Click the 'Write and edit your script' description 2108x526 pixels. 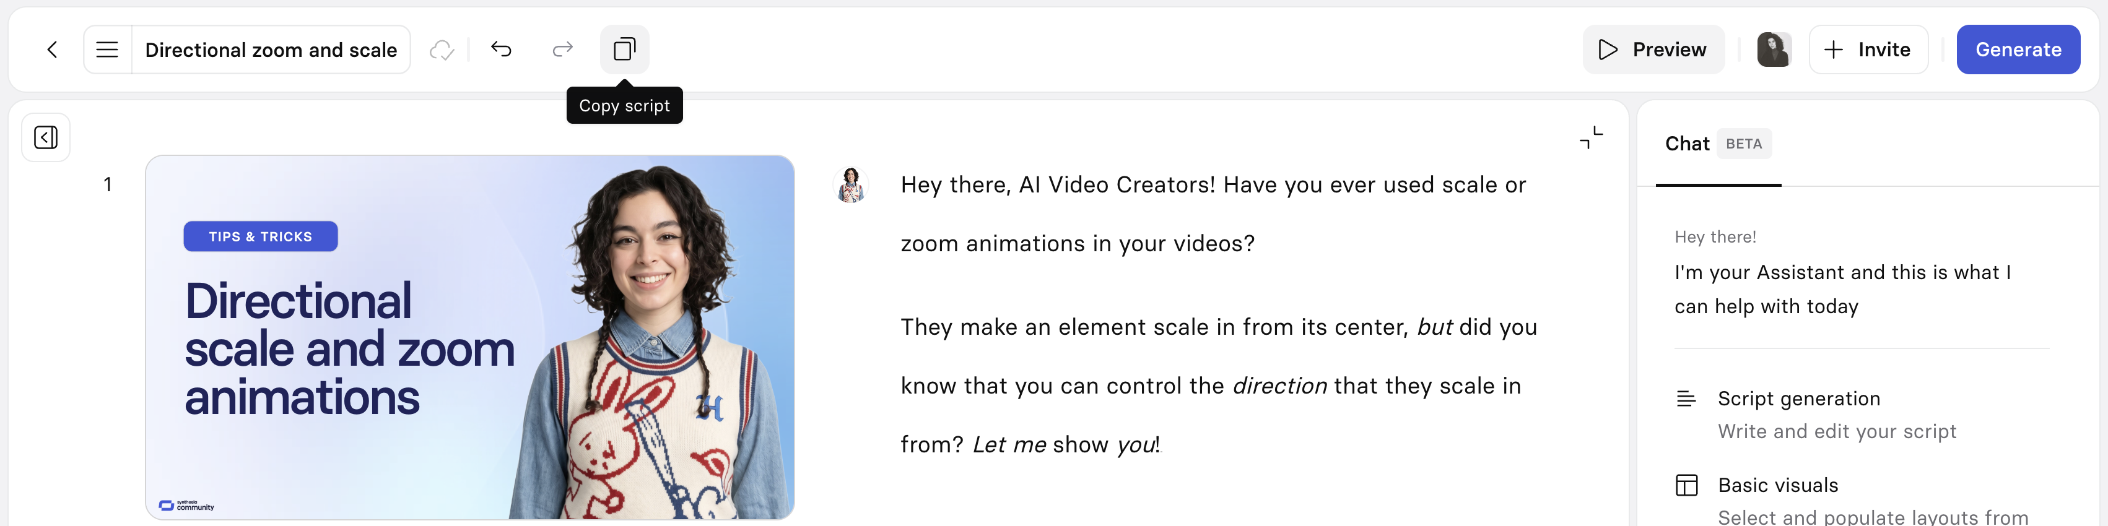[1836, 432]
